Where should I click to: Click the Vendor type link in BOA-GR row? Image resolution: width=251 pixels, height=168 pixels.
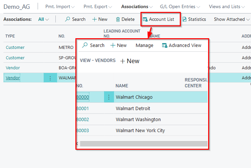[x=13, y=68]
